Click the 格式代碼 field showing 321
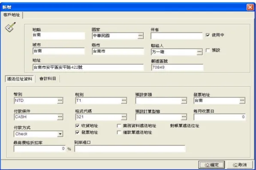 (x=98, y=117)
